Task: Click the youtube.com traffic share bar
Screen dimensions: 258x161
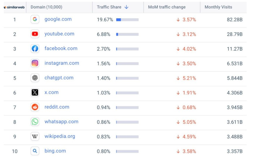Action: point(127,34)
